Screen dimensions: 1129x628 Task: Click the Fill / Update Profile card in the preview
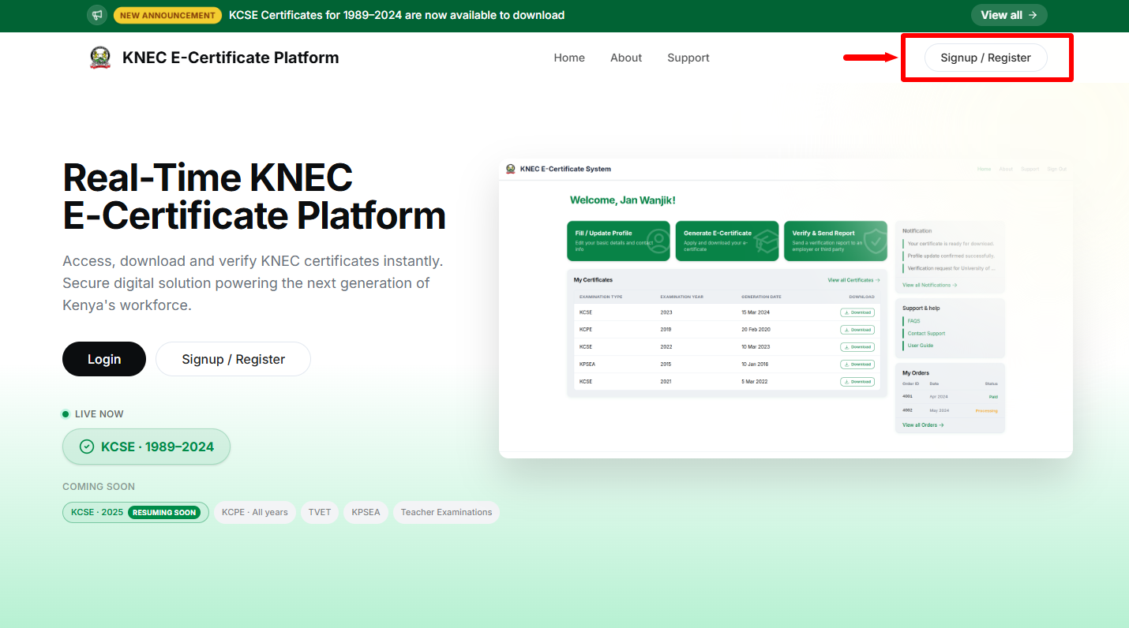tap(618, 241)
